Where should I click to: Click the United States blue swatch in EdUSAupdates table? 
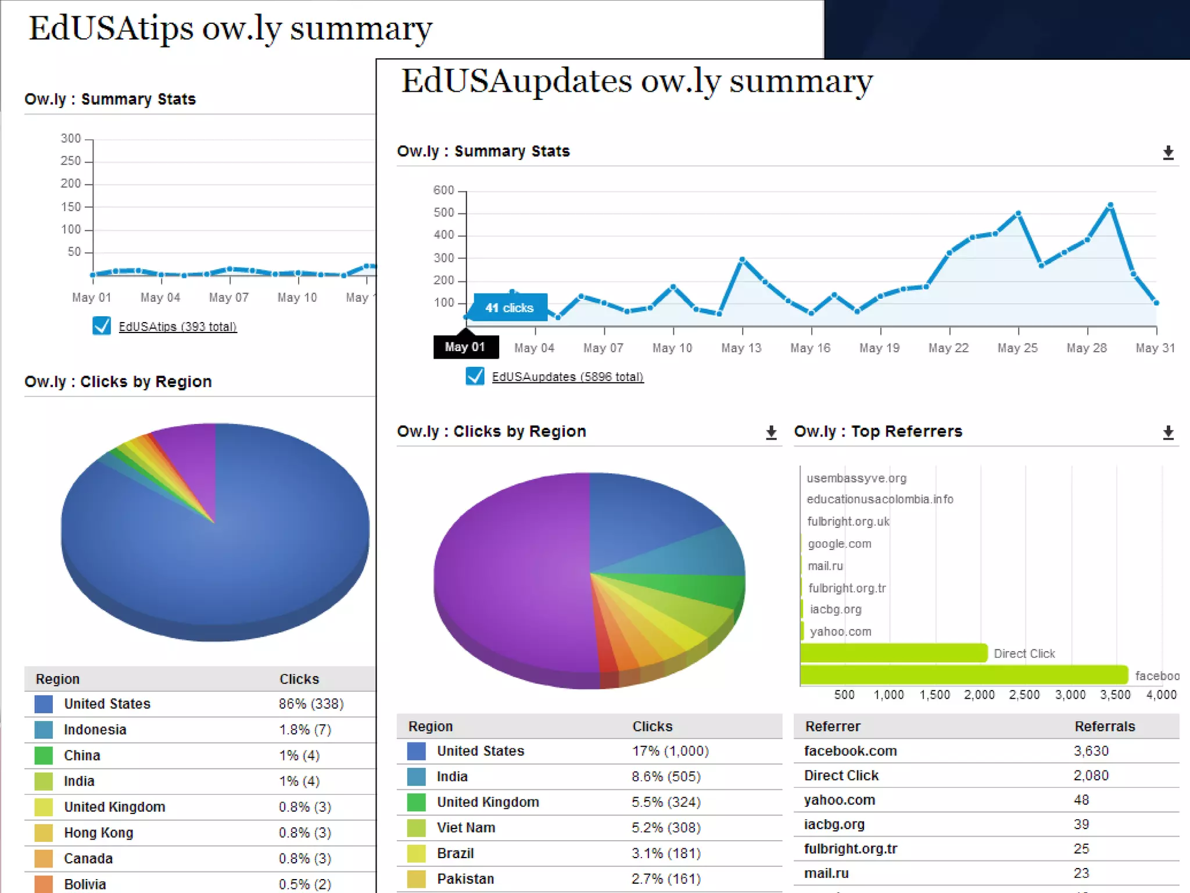(x=416, y=751)
